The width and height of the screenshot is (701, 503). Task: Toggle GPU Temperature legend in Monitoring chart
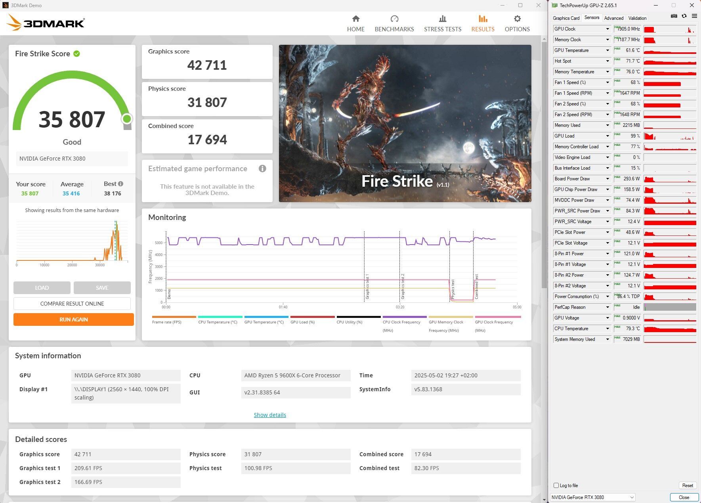coord(266,320)
